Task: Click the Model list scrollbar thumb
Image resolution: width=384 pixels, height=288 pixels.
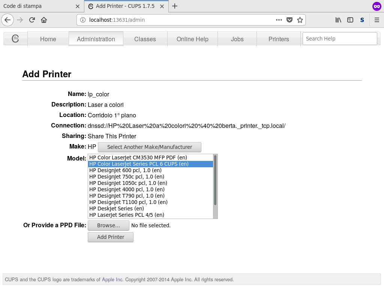Action: 215,180
